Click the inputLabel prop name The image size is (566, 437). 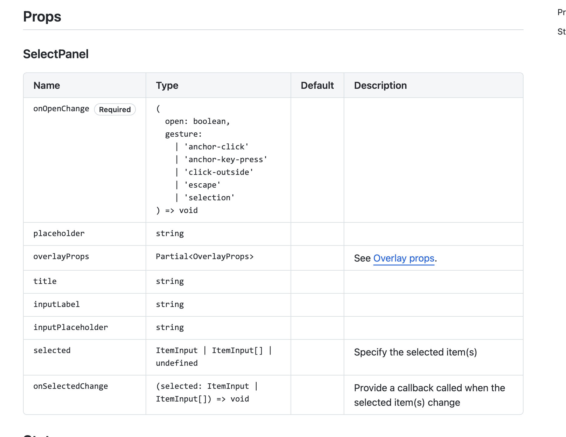coord(56,305)
